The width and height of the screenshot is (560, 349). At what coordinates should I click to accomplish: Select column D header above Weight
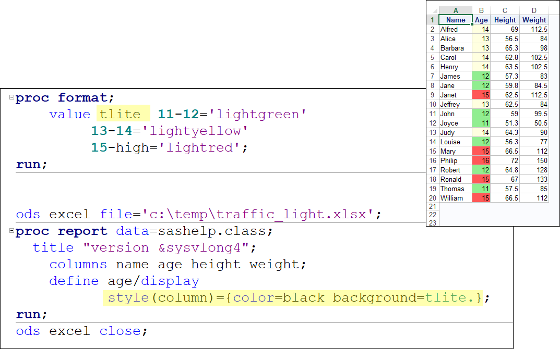click(x=534, y=10)
